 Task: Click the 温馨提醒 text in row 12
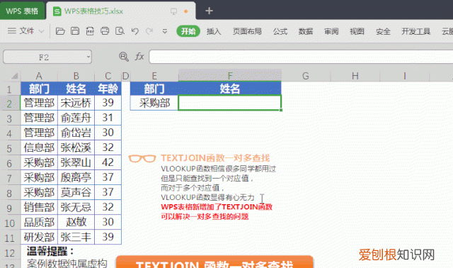[x=50, y=251]
